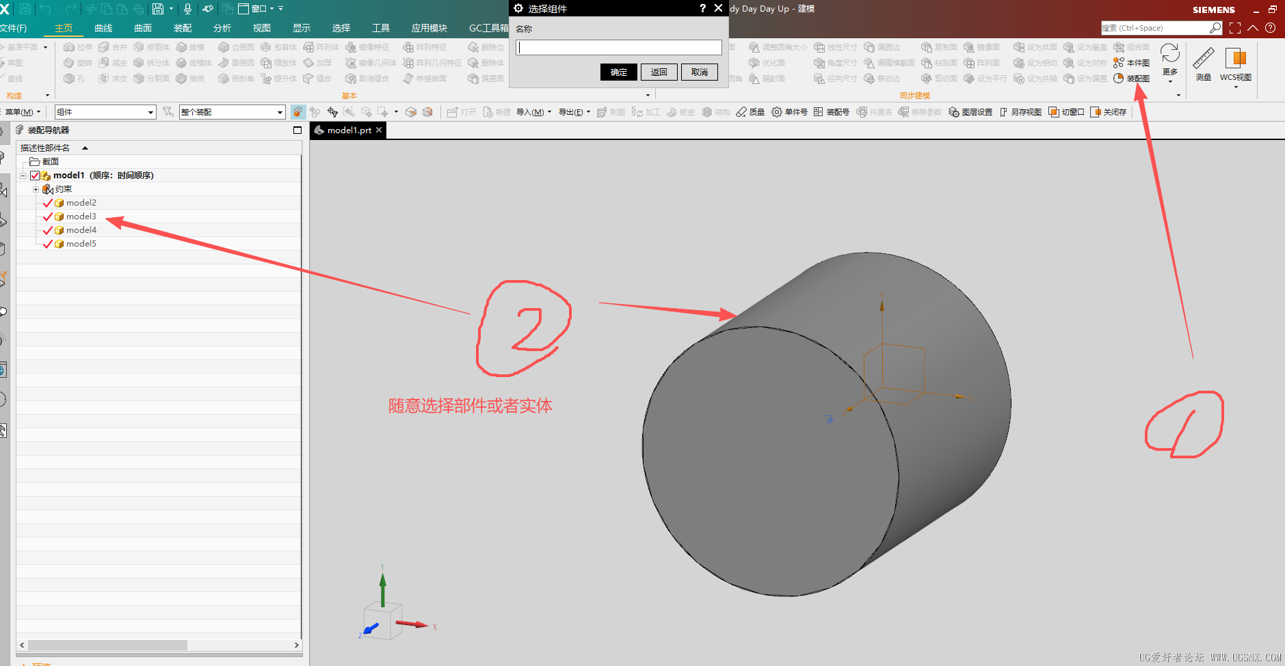Switch to the 分析 ribbon tab

[222, 28]
